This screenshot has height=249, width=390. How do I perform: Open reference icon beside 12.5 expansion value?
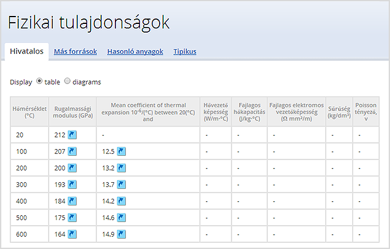122,151
